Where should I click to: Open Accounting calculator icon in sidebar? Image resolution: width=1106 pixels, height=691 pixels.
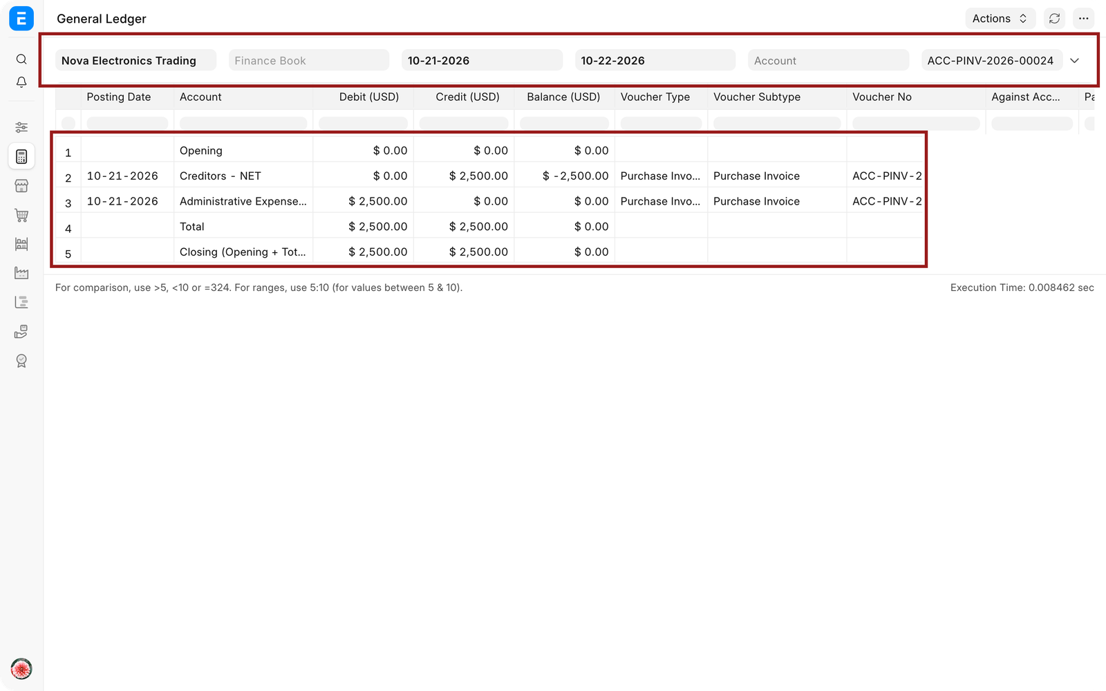tap(21, 157)
